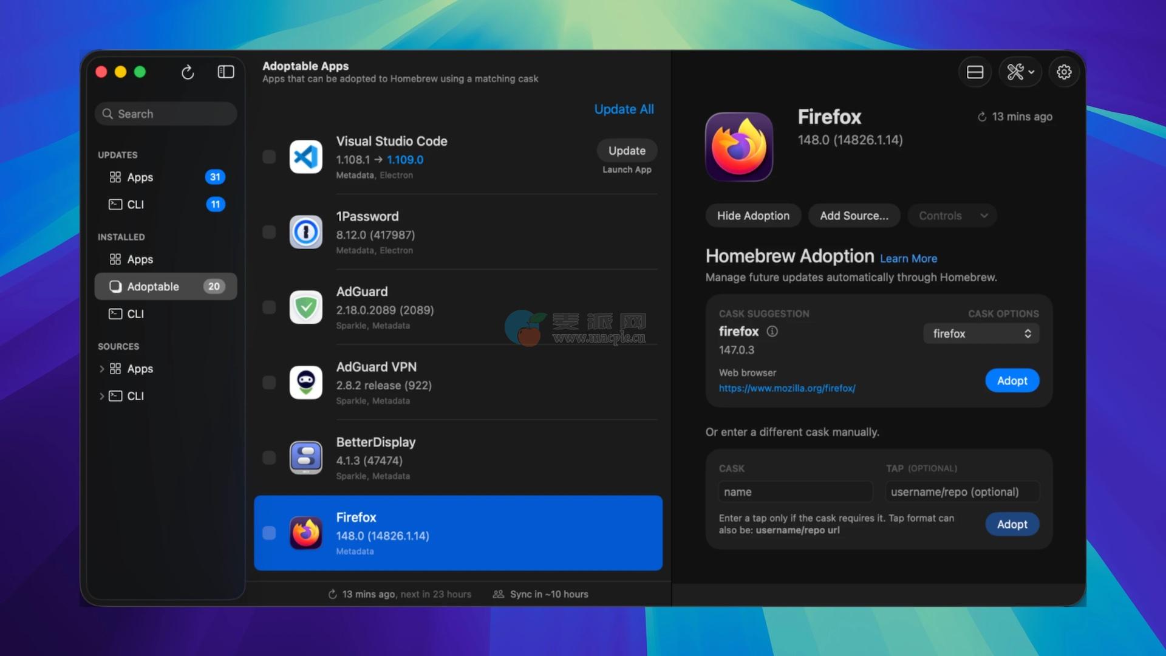This screenshot has width=1166, height=656.
Task: Click the AdGuard VPN app icon
Action: (x=305, y=383)
